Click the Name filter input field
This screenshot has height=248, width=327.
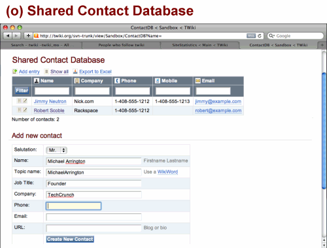52,91
